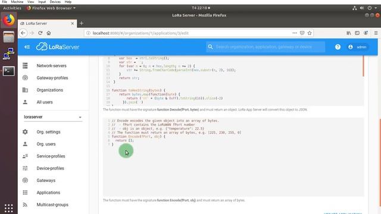Open Network-servers icon in sidebar

click(25, 65)
